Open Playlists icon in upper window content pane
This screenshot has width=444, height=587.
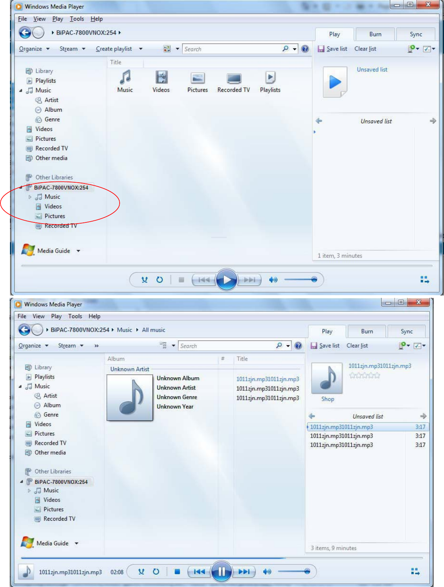point(270,81)
